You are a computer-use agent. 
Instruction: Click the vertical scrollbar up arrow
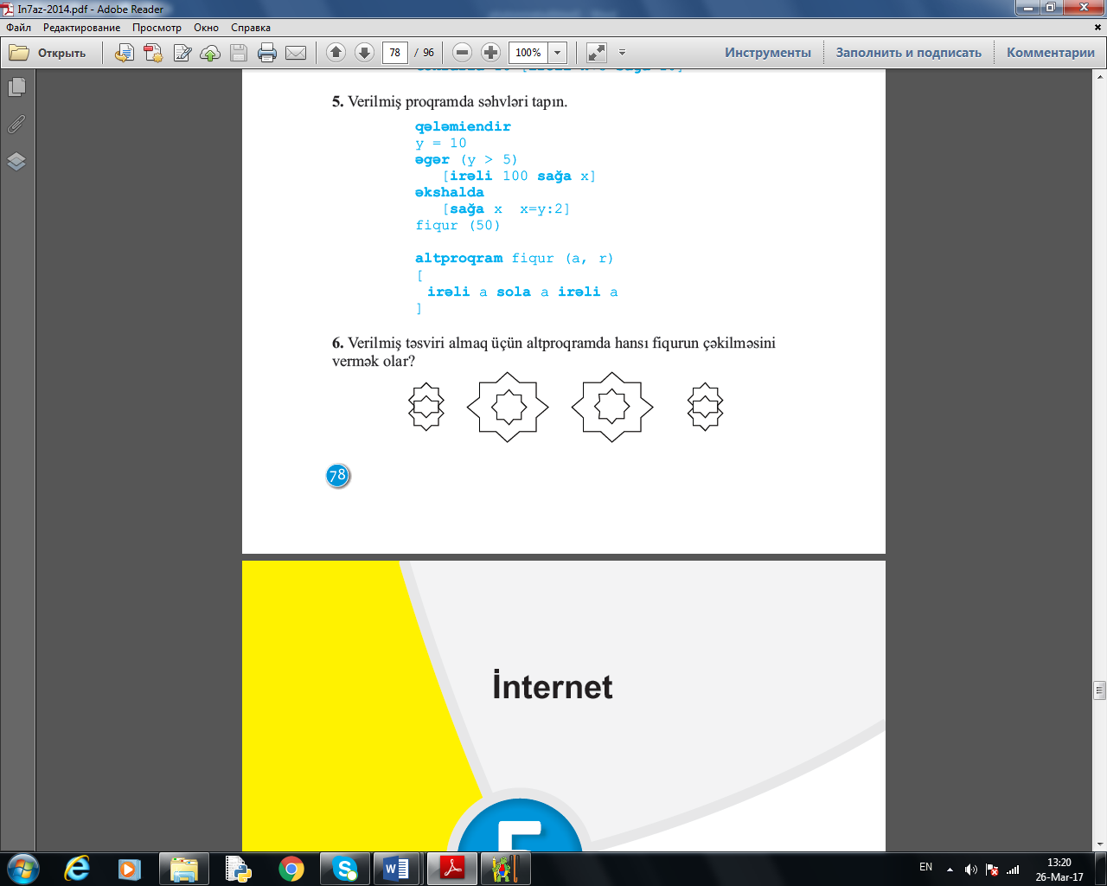[x=1100, y=76]
